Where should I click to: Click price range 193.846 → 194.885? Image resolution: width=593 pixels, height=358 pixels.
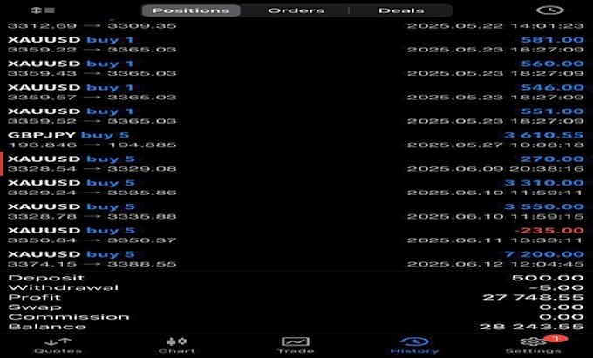(x=92, y=145)
